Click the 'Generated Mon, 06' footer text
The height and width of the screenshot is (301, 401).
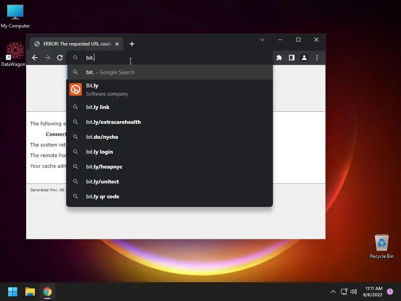point(48,190)
